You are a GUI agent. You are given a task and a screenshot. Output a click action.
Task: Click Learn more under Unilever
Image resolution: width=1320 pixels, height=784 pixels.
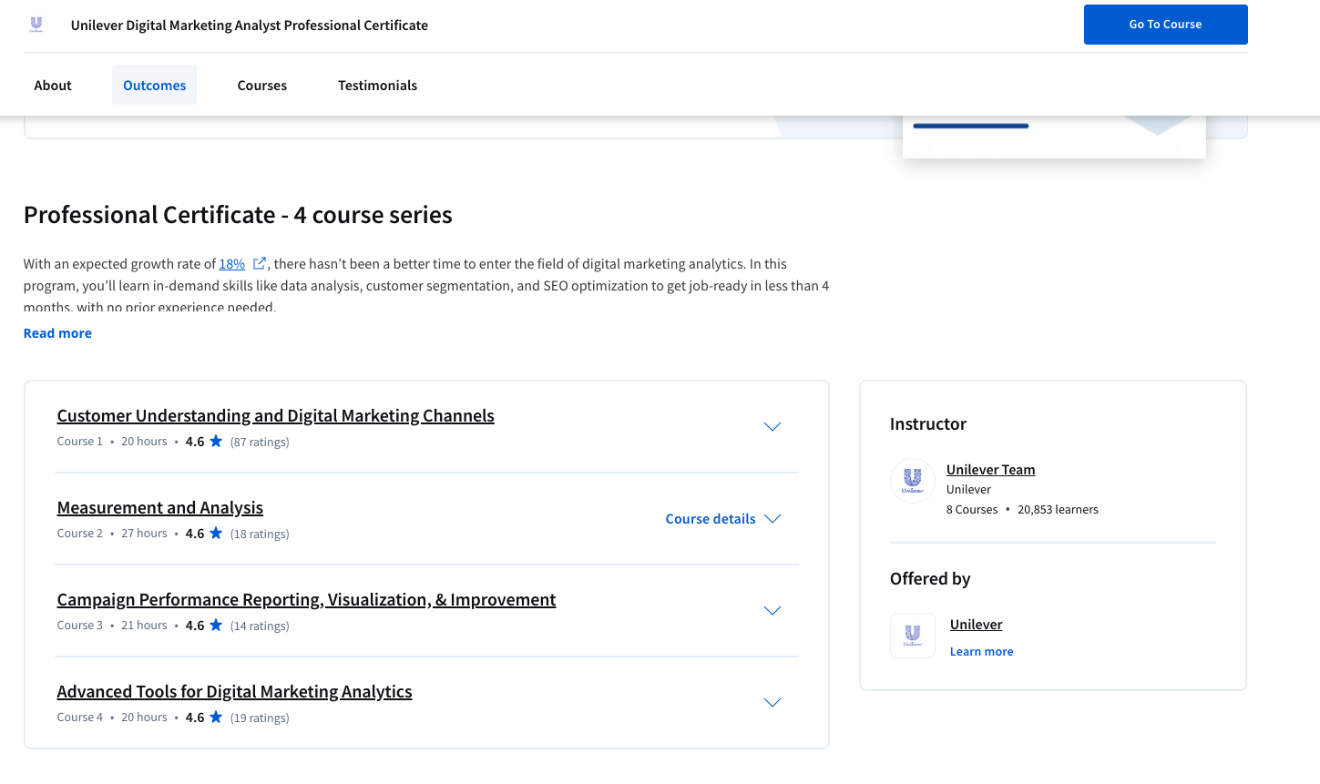pyautogui.click(x=981, y=652)
